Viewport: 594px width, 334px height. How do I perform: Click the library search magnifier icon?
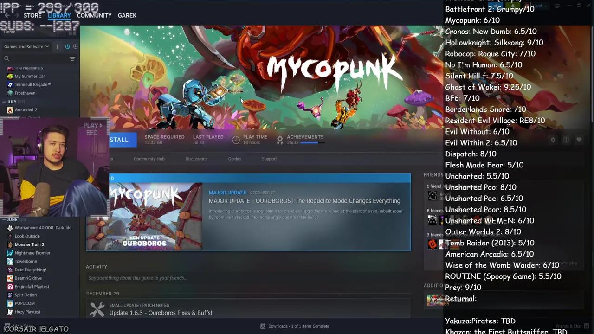pos(6,58)
